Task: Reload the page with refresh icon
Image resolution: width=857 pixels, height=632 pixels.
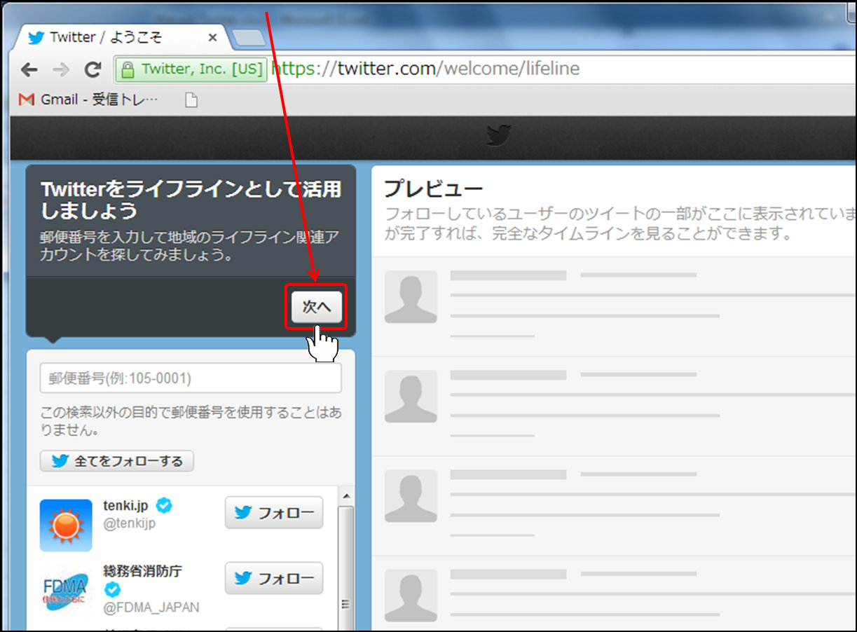Action: pos(92,69)
